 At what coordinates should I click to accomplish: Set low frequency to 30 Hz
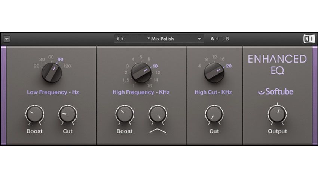coord(42,60)
